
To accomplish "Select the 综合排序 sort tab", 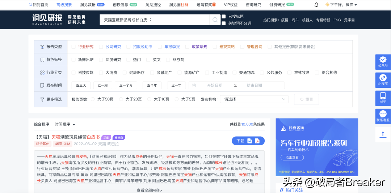I will pyautogui.click(x=42, y=124).
